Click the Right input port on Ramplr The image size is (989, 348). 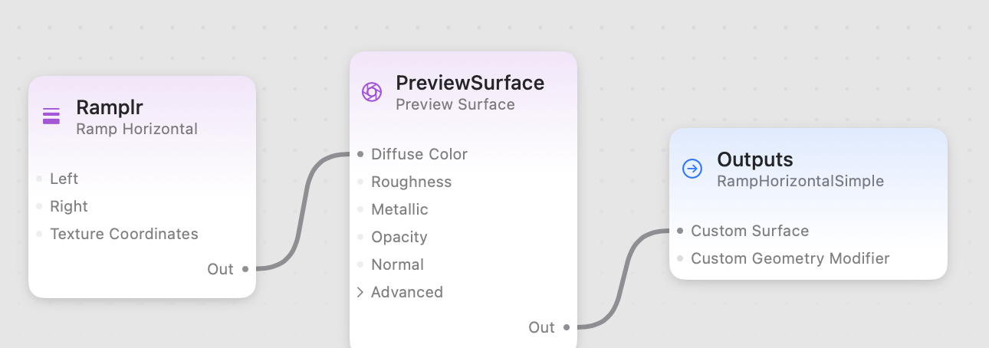tap(39, 206)
